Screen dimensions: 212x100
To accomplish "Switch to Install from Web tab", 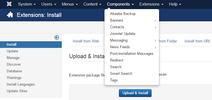I will (86, 41).
